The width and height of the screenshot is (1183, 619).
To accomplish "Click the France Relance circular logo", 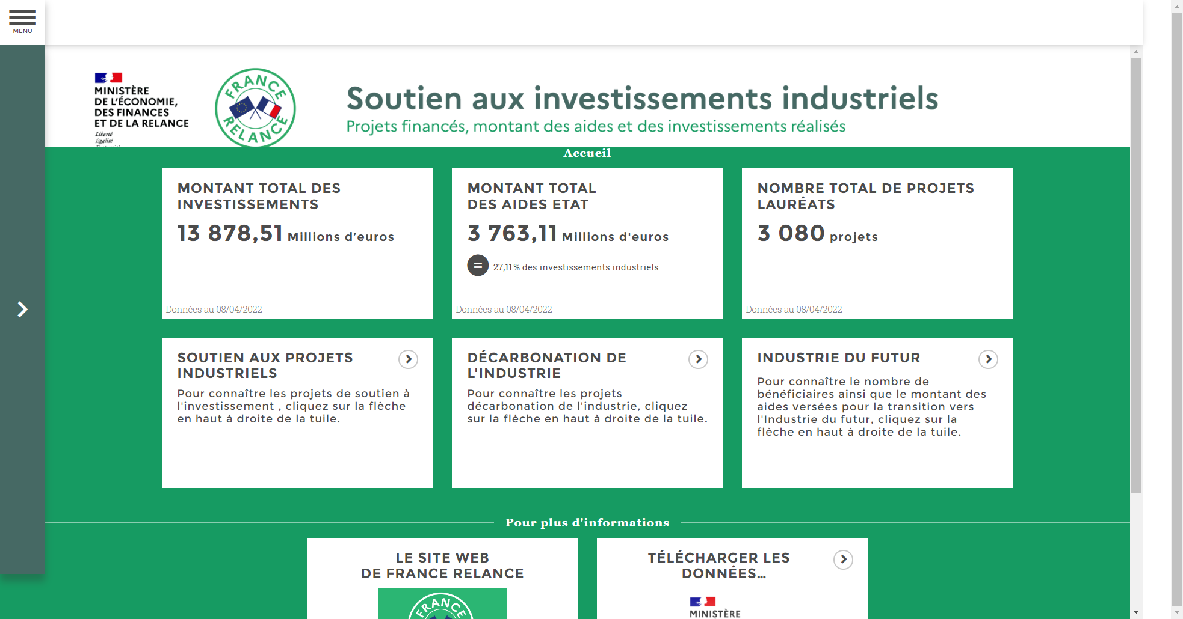I will click(255, 108).
